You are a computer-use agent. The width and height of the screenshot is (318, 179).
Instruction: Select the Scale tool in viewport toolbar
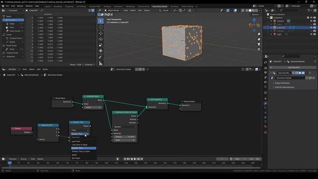pos(100,45)
